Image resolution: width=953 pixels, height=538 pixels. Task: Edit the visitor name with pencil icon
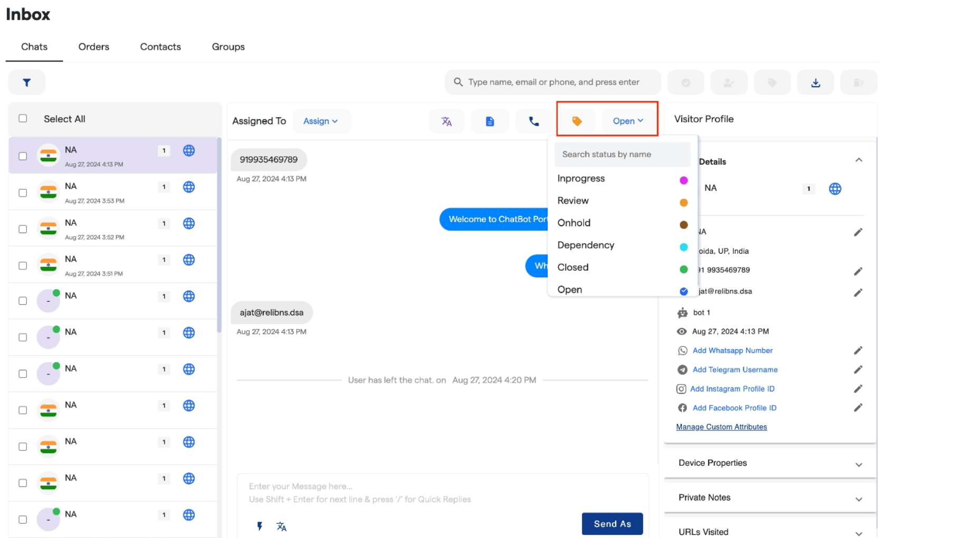pyautogui.click(x=858, y=232)
